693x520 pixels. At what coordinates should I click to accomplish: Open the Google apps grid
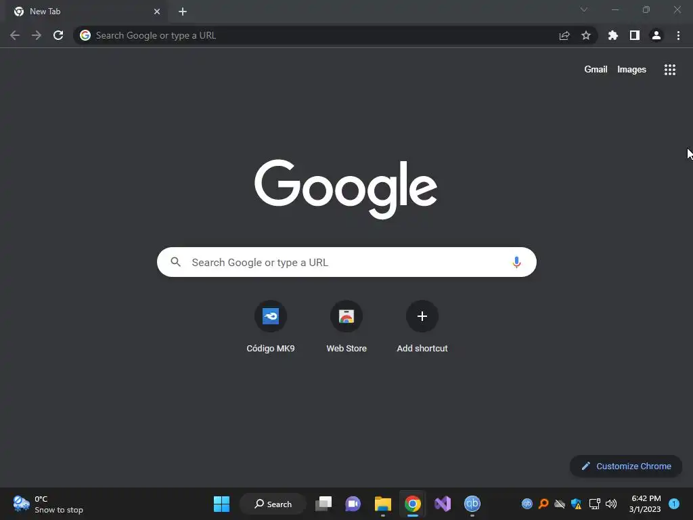(670, 70)
